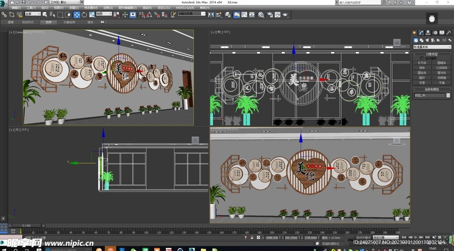Toggle the angle snap button
Screen dimensions: 454x251
pyautogui.click(x=149, y=15)
